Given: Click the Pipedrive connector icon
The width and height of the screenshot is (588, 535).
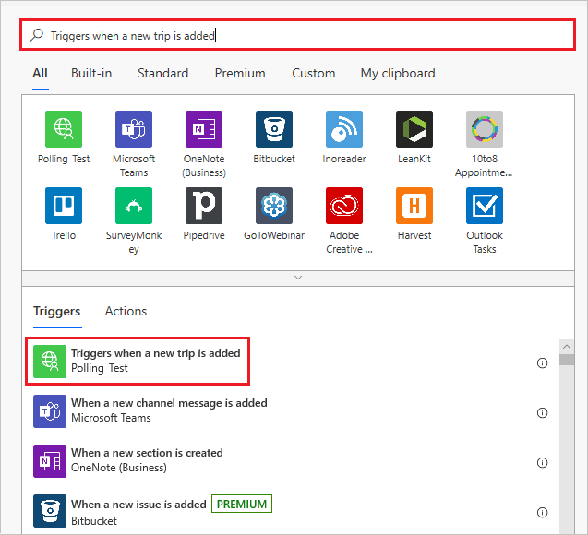Looking at the screenshot, I should pos(204,206).
